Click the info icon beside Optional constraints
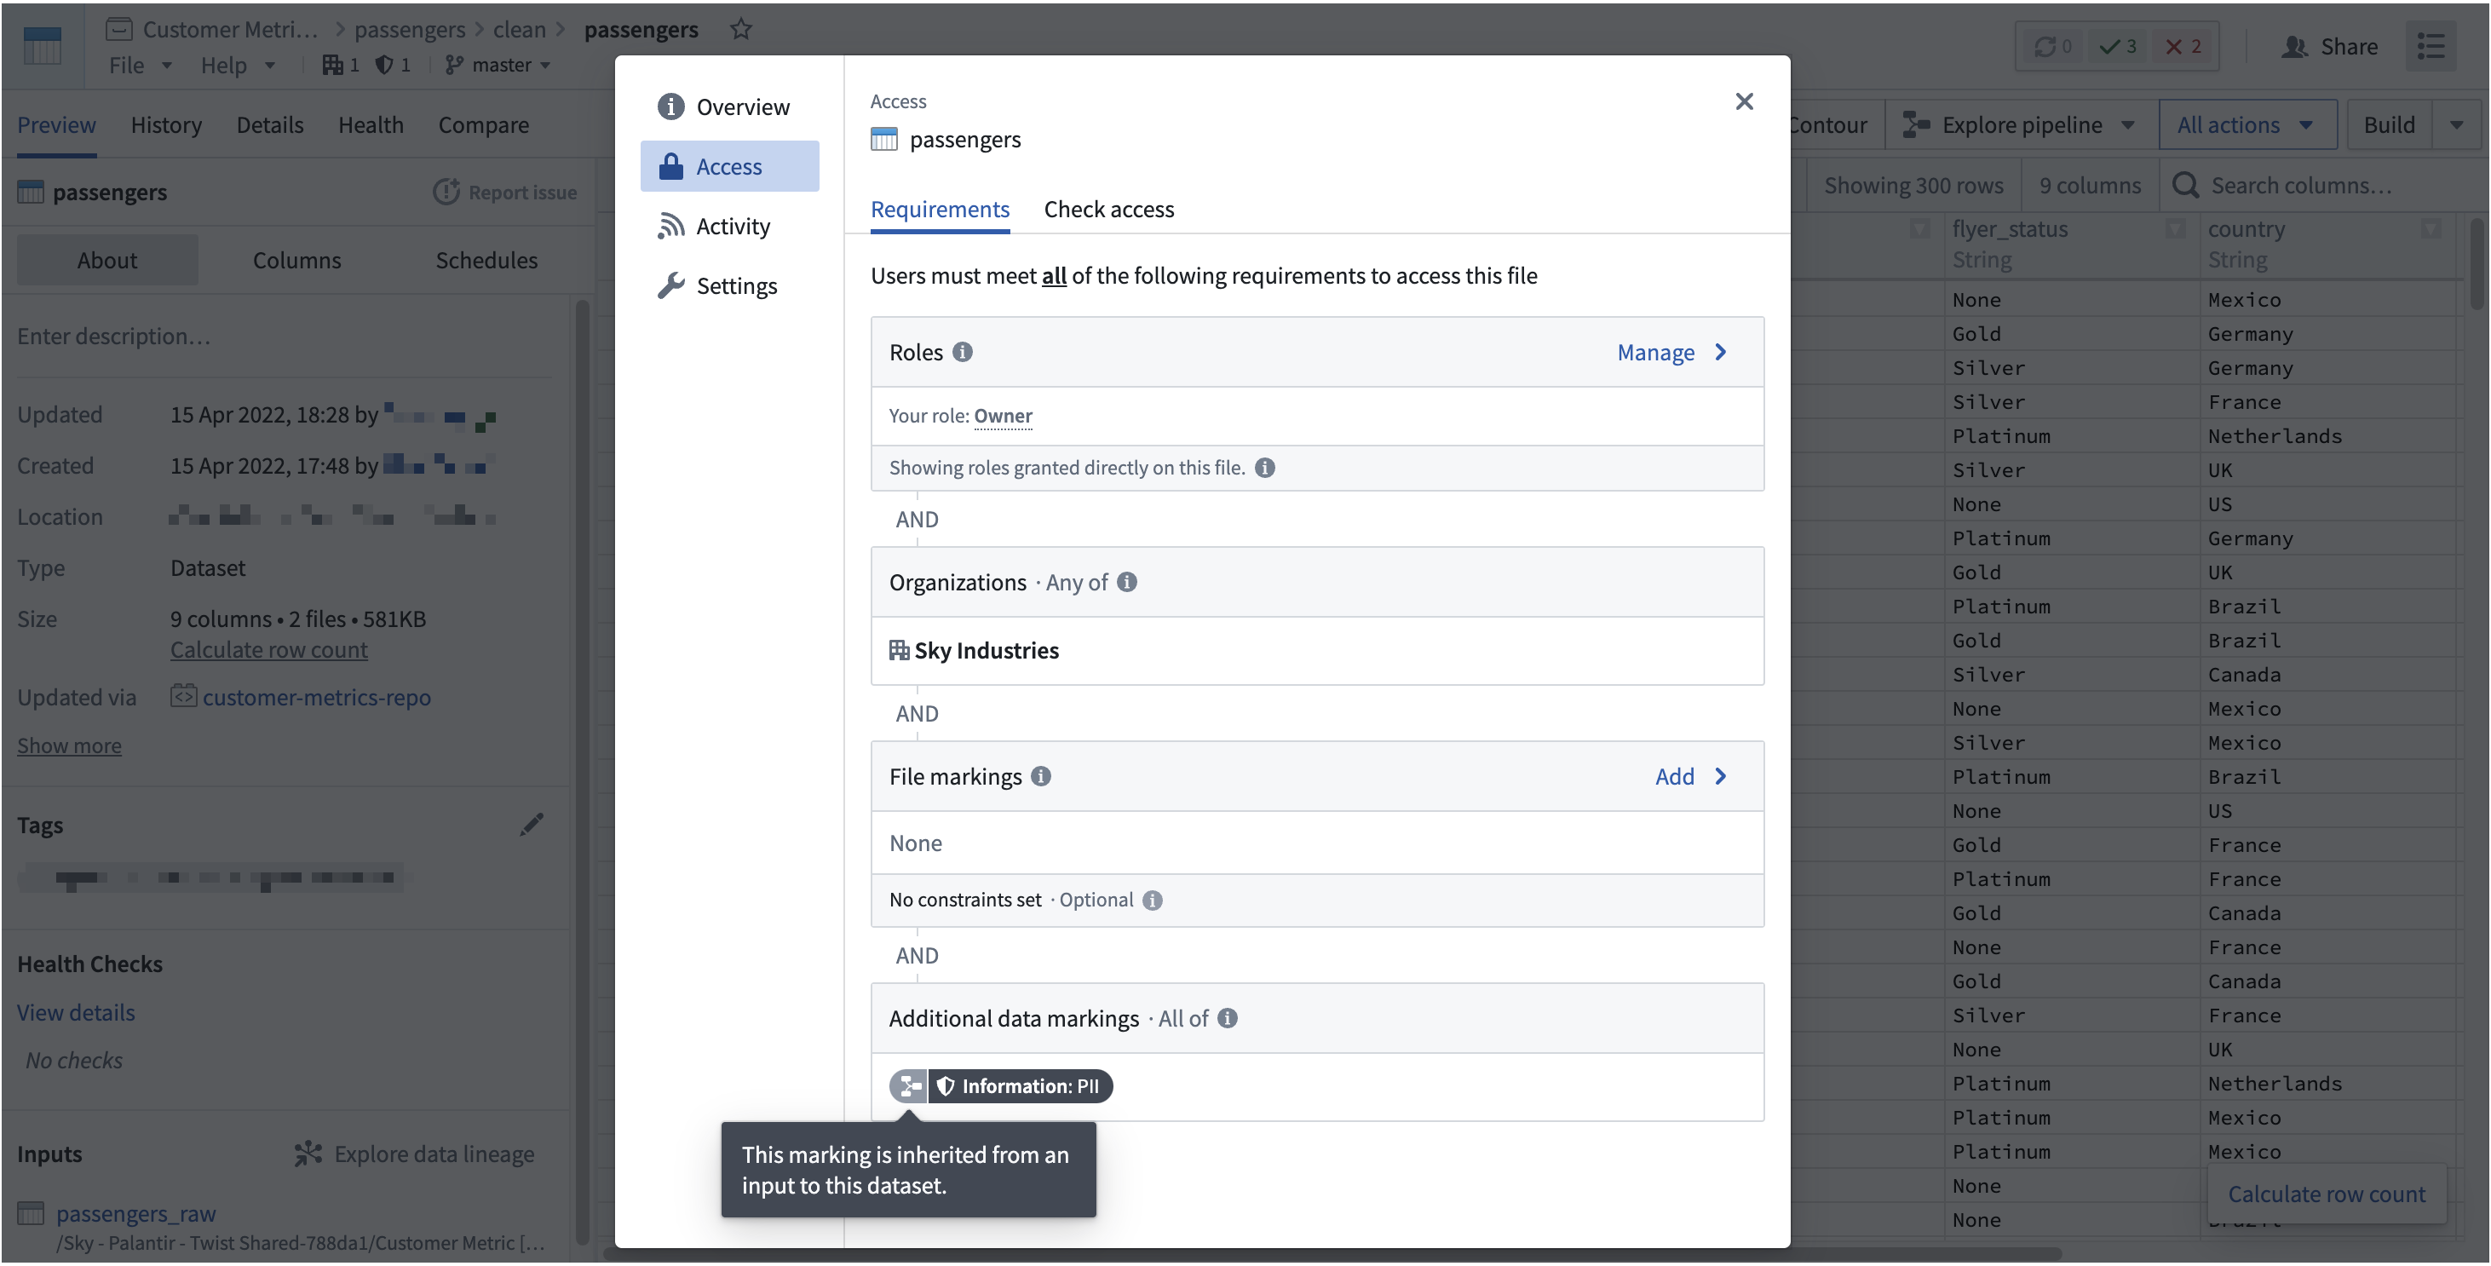 [x=1152, y=901]
